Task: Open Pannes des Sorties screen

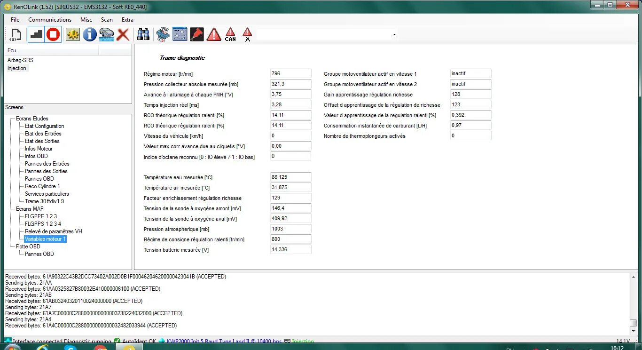Action: (46, 171)
